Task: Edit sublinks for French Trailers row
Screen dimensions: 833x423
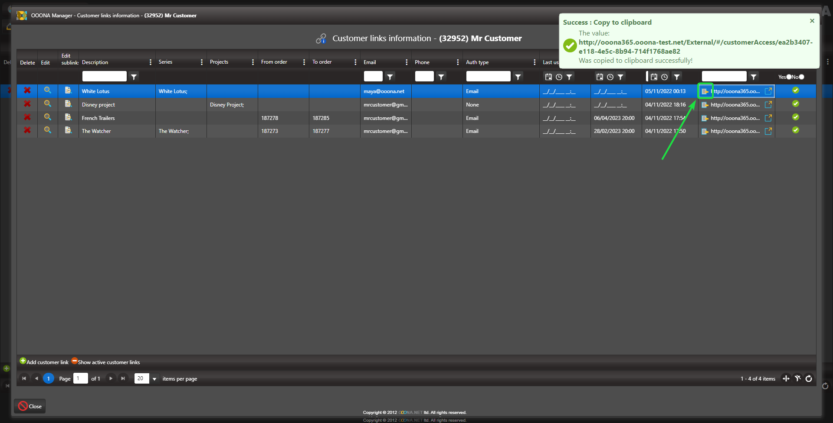Action: click(x=68, y=117)
